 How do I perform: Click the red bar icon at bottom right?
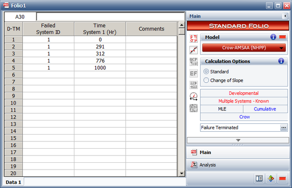282,178
